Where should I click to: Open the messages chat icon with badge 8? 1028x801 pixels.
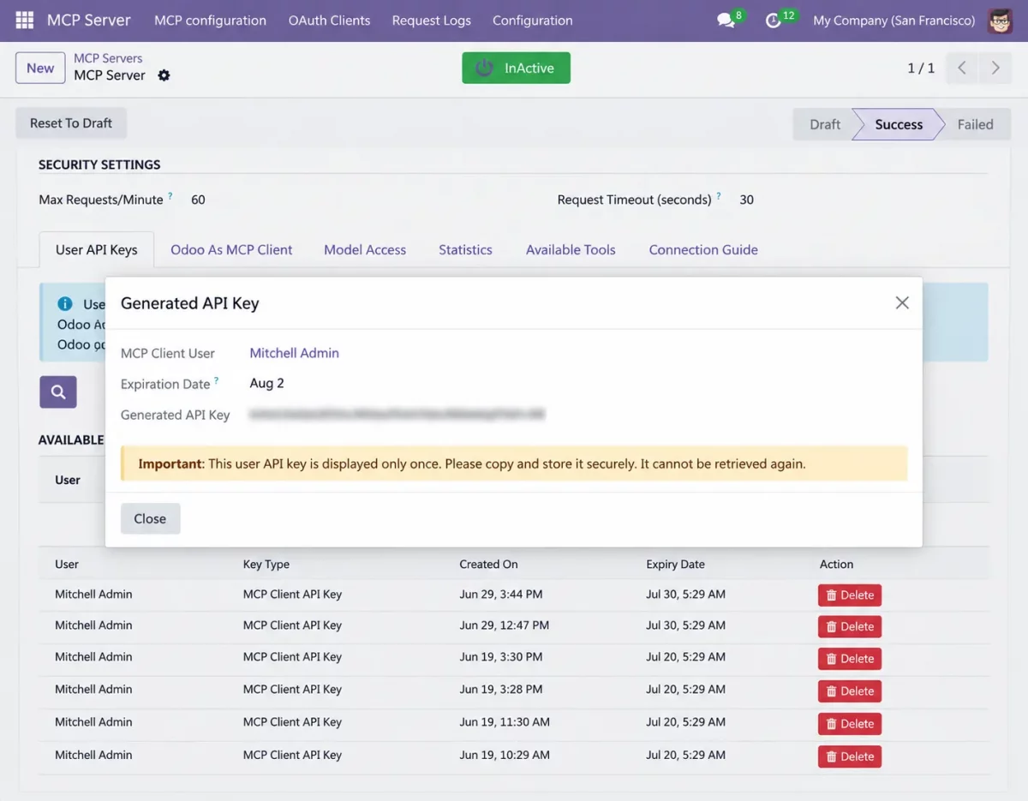coord(726,21)
